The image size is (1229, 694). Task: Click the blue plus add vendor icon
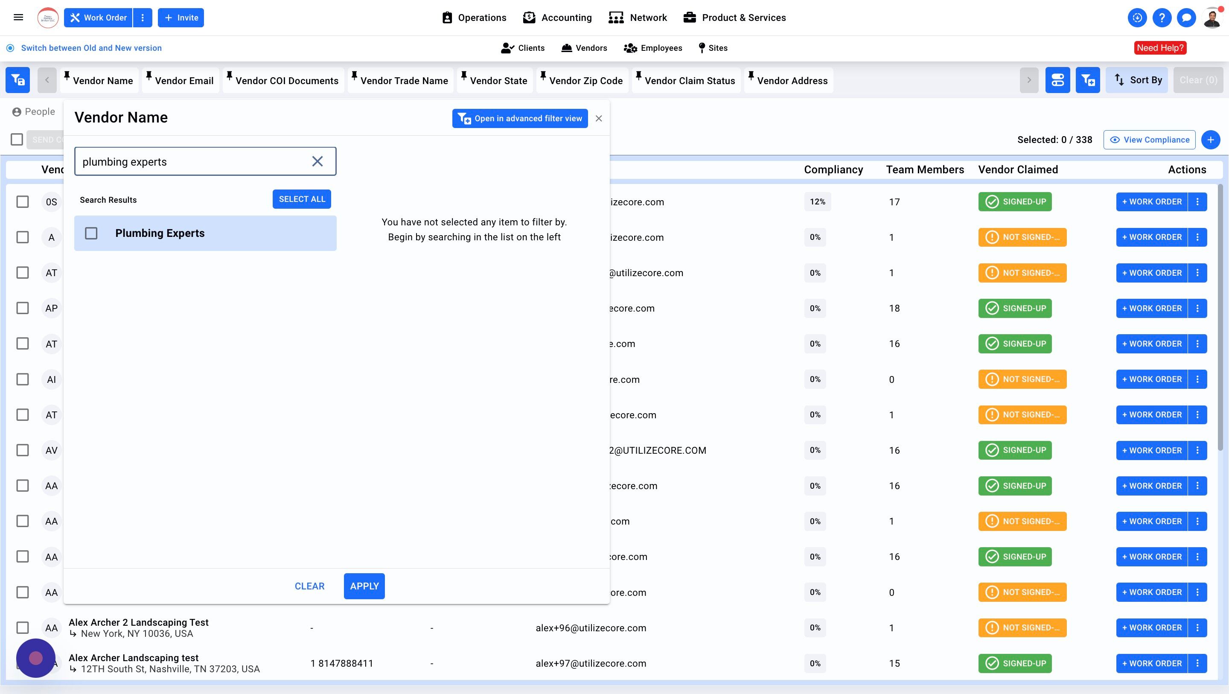coord(1210,140)
